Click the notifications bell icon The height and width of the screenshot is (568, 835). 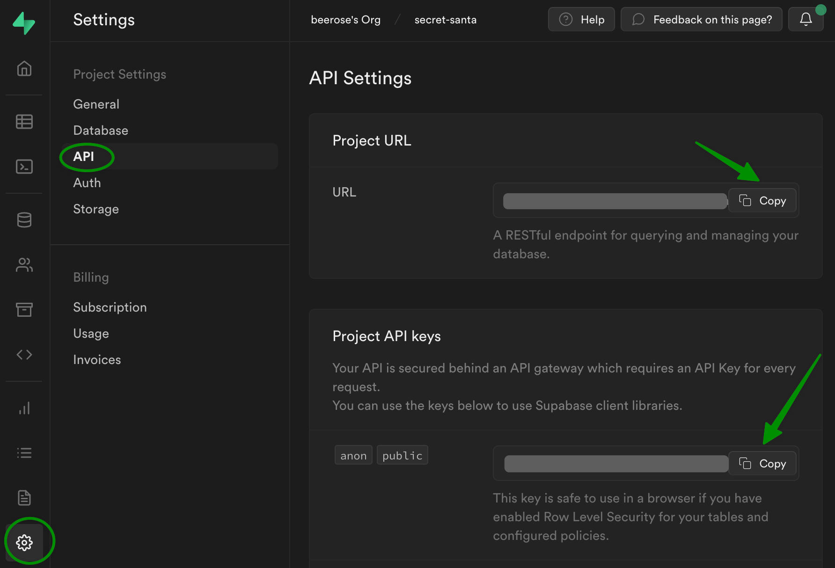click(806, 20)
